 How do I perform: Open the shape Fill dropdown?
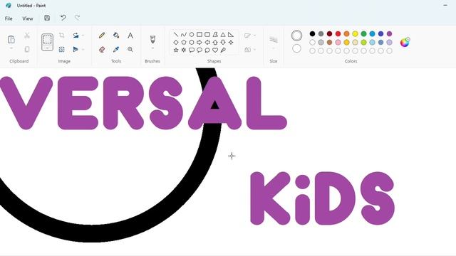click(250, 49)
